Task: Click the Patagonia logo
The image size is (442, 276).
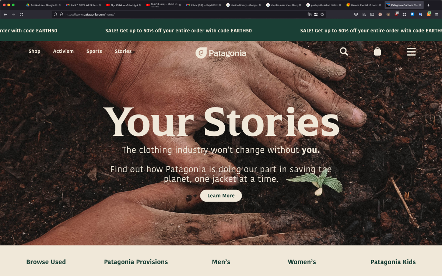Action: tap(221, 53)
